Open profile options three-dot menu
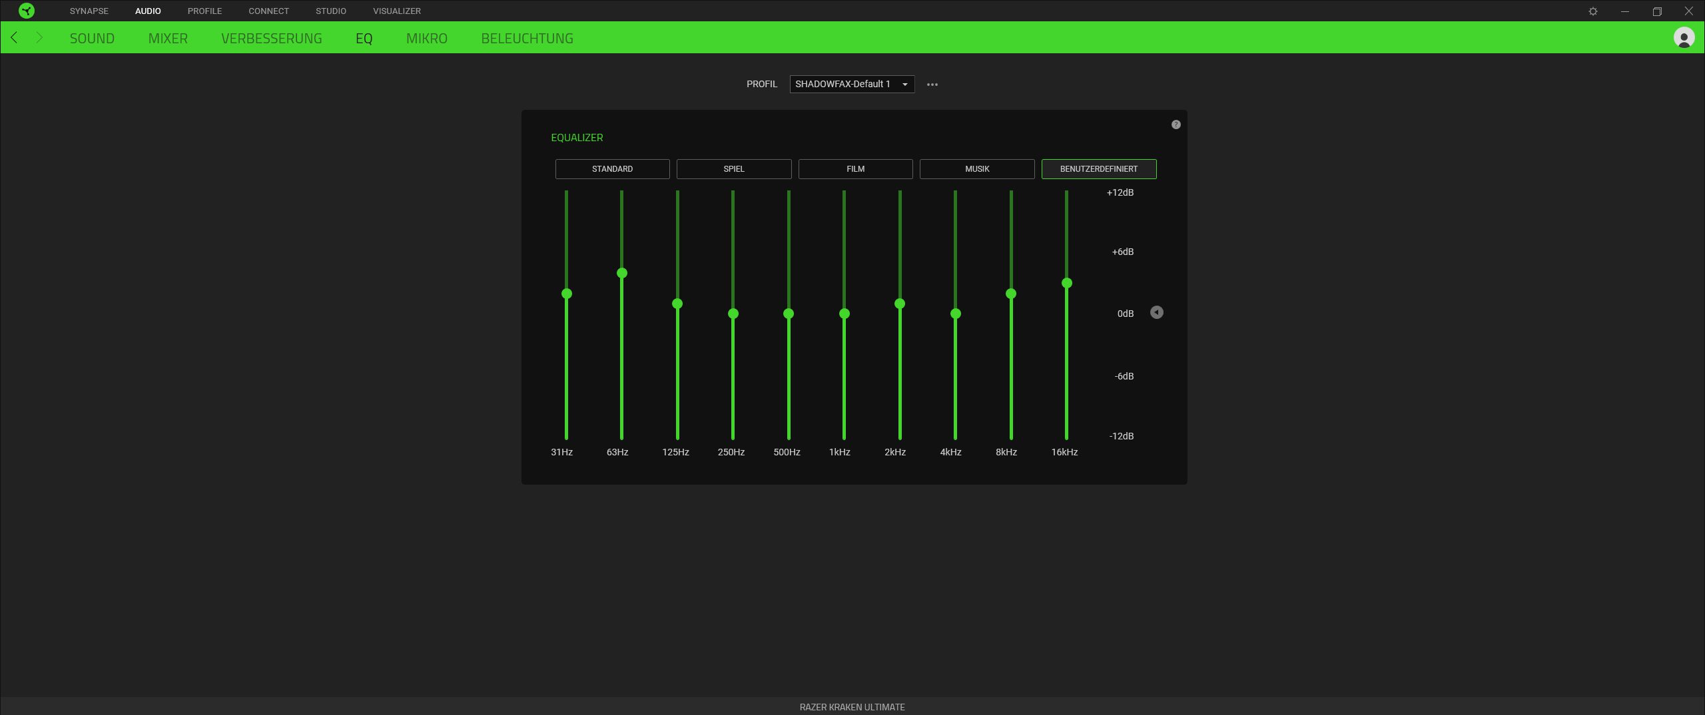The width and height of the screenshot is (1705, 715). 932,85
